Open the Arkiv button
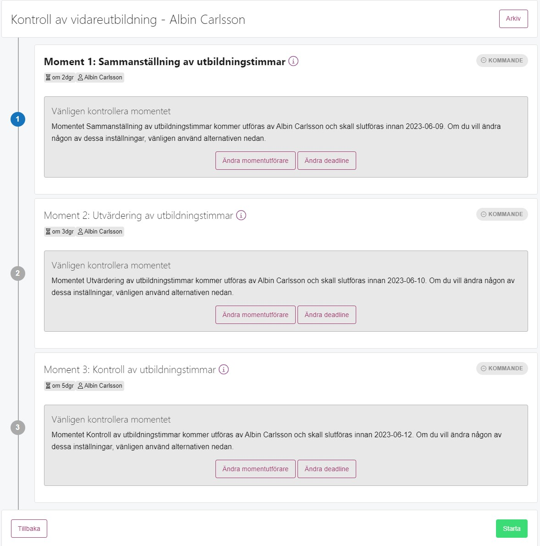This screenshot has width=540, height=546. [513, 19]
